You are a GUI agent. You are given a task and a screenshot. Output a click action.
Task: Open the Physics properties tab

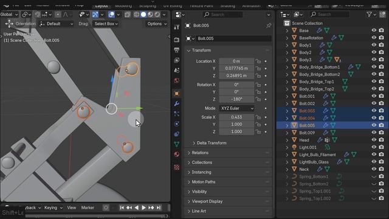pyautogui.click(x=177, y=124)
